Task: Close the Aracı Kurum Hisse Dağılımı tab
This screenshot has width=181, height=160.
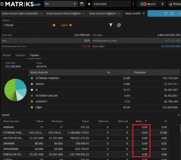Action: [84, 14]
